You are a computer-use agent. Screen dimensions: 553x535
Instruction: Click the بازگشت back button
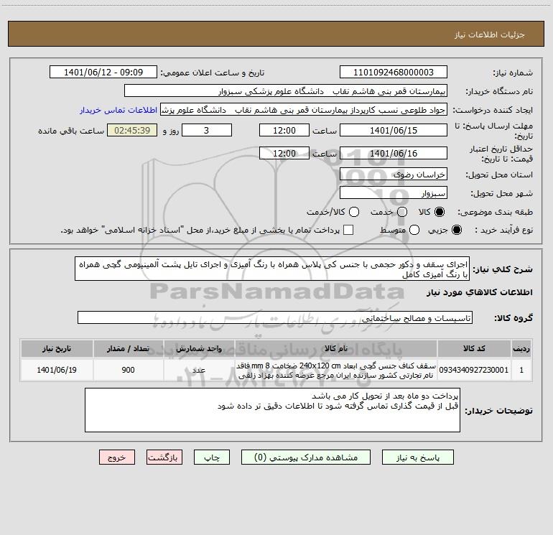click(x=164, y=457)
